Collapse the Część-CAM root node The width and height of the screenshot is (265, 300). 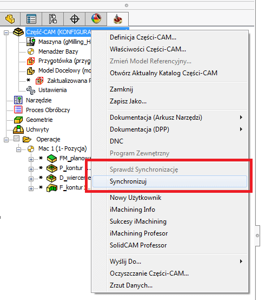pyautogui.click(x=6, y=32)
